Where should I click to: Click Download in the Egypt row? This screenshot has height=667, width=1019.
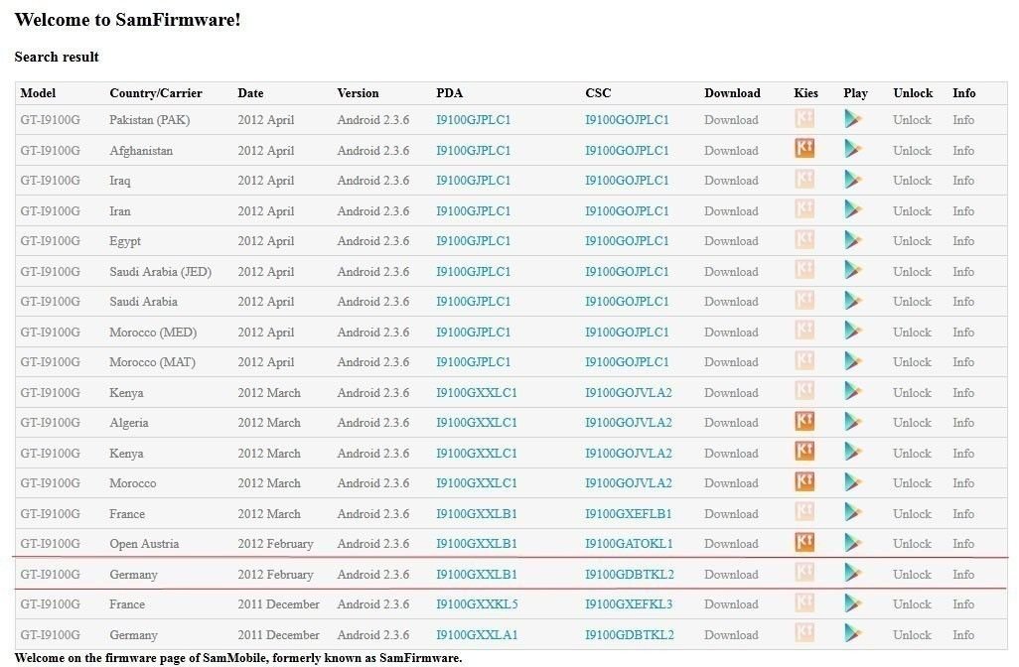(731, 241)
